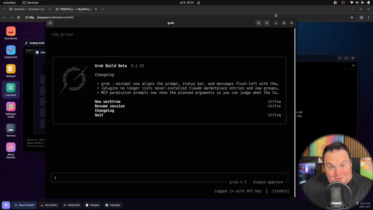Go back in the browser
This screenshot has height=210, width=373.
[4, 17]
